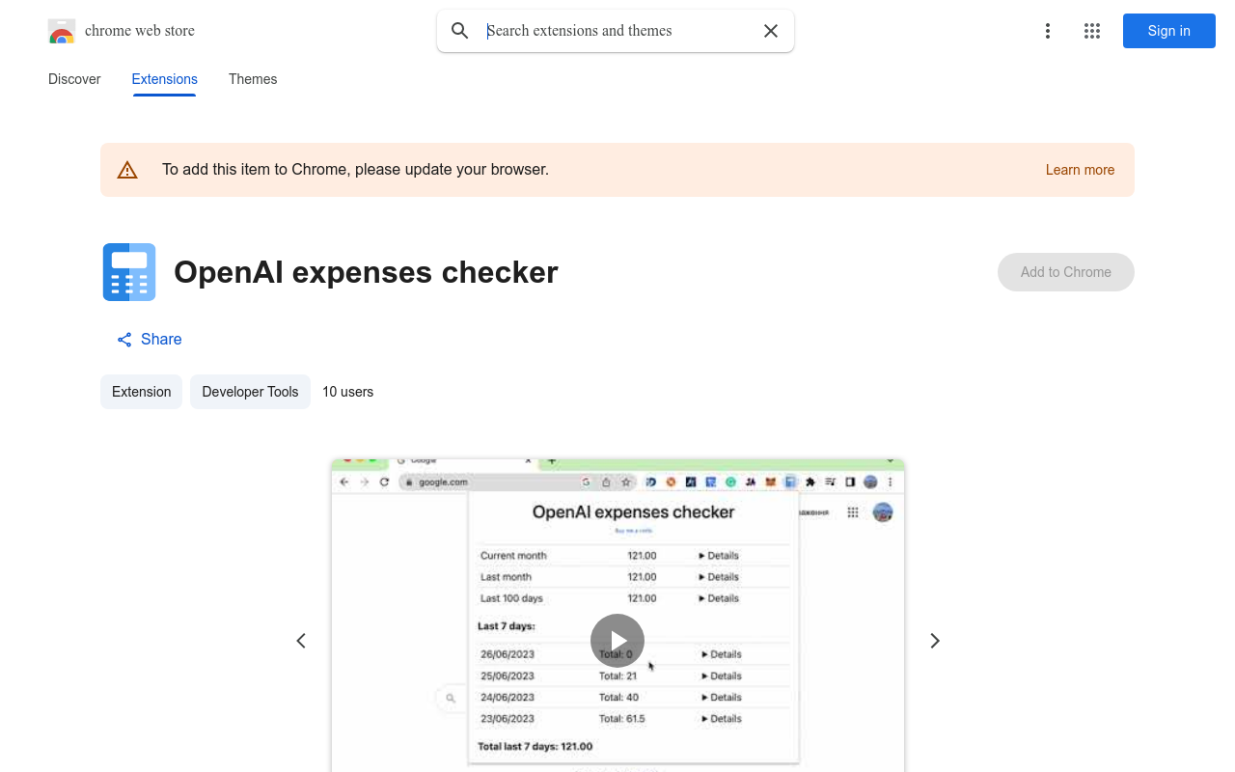
Task: Open the three-dot more options menu
Action: [x=1047, y=31]
